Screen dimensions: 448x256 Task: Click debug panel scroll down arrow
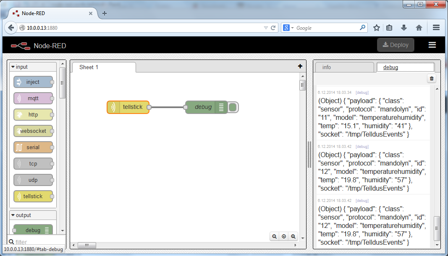point(437,245)
